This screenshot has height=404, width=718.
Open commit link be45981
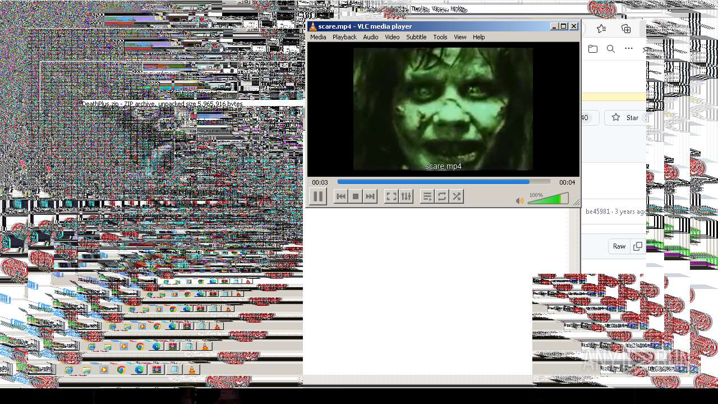click(x=598, y=212)
